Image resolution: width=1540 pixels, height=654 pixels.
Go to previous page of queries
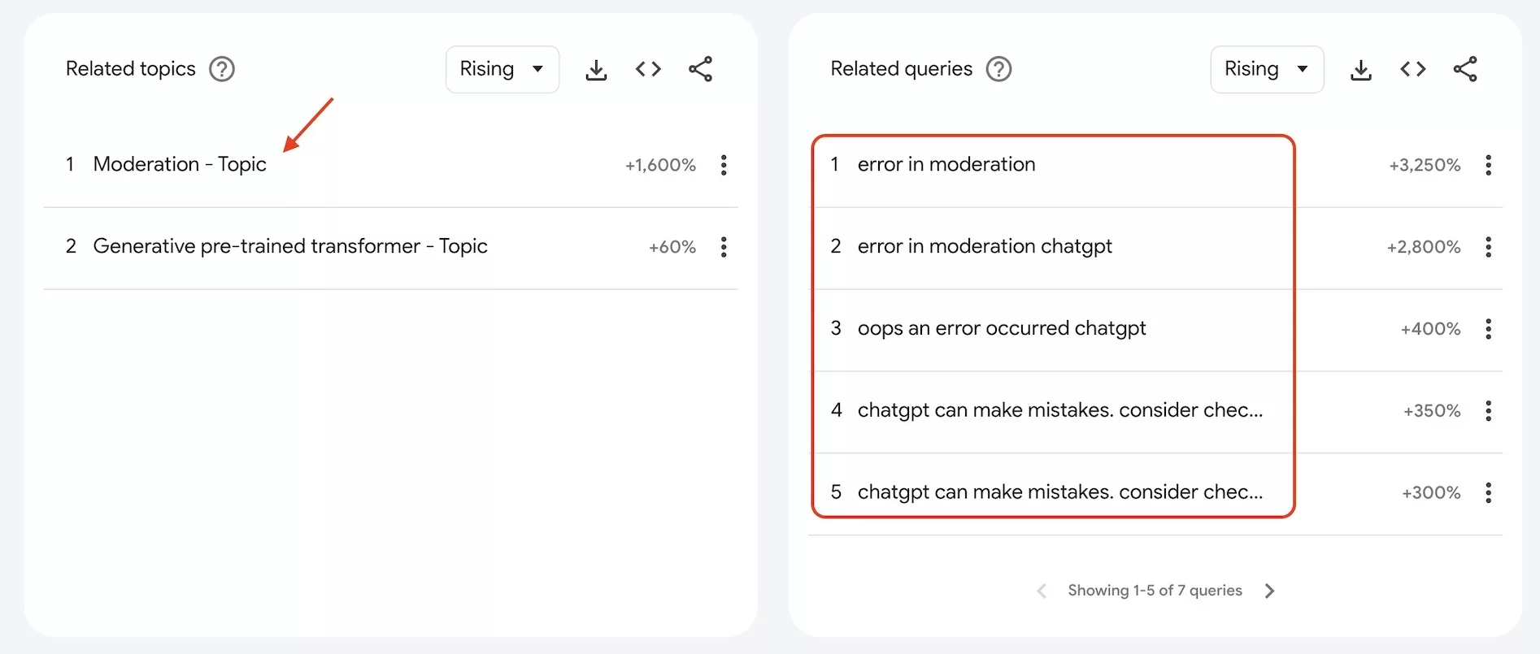click(1042, 591)
